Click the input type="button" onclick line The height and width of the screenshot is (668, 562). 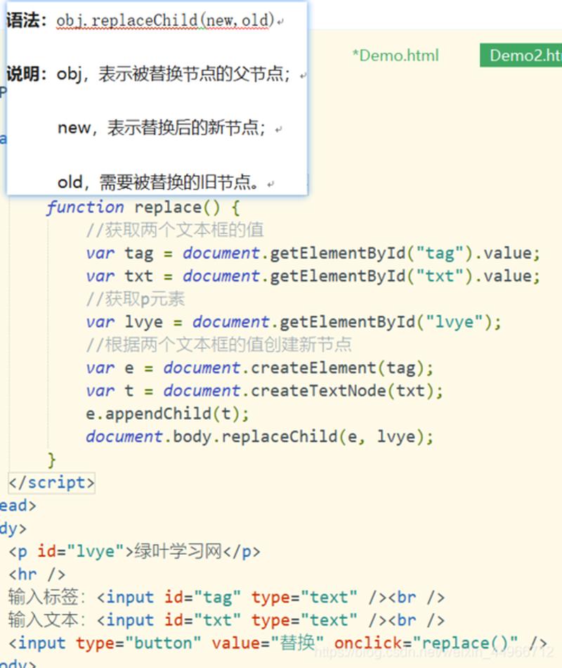[277, 643]
